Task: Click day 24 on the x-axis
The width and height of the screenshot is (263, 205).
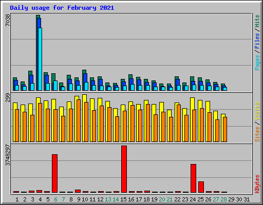Action: pos(193,199)
